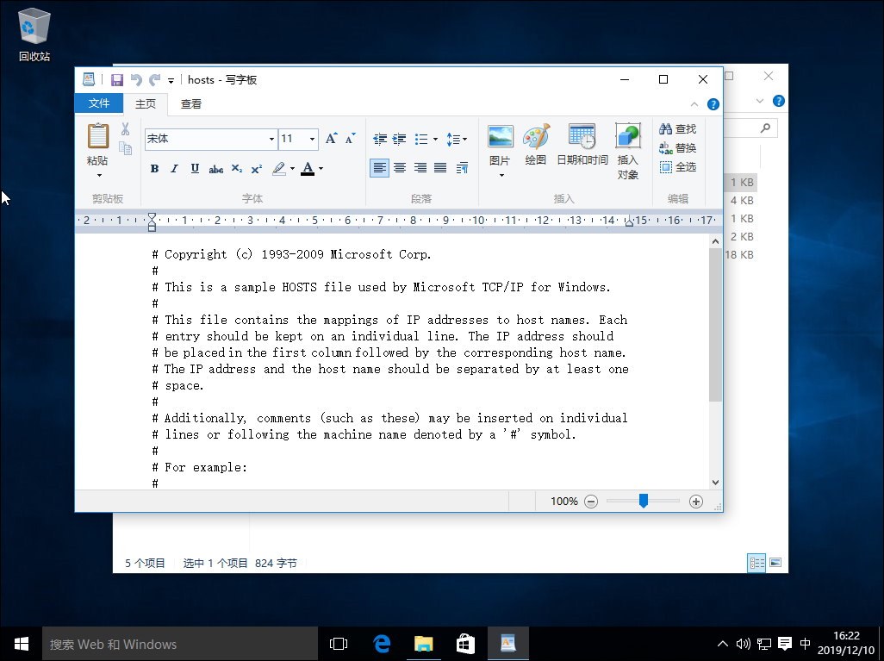The image size is (884, 661).
Task: Open Replace with the 替换 icon
Action: (676, 147)
